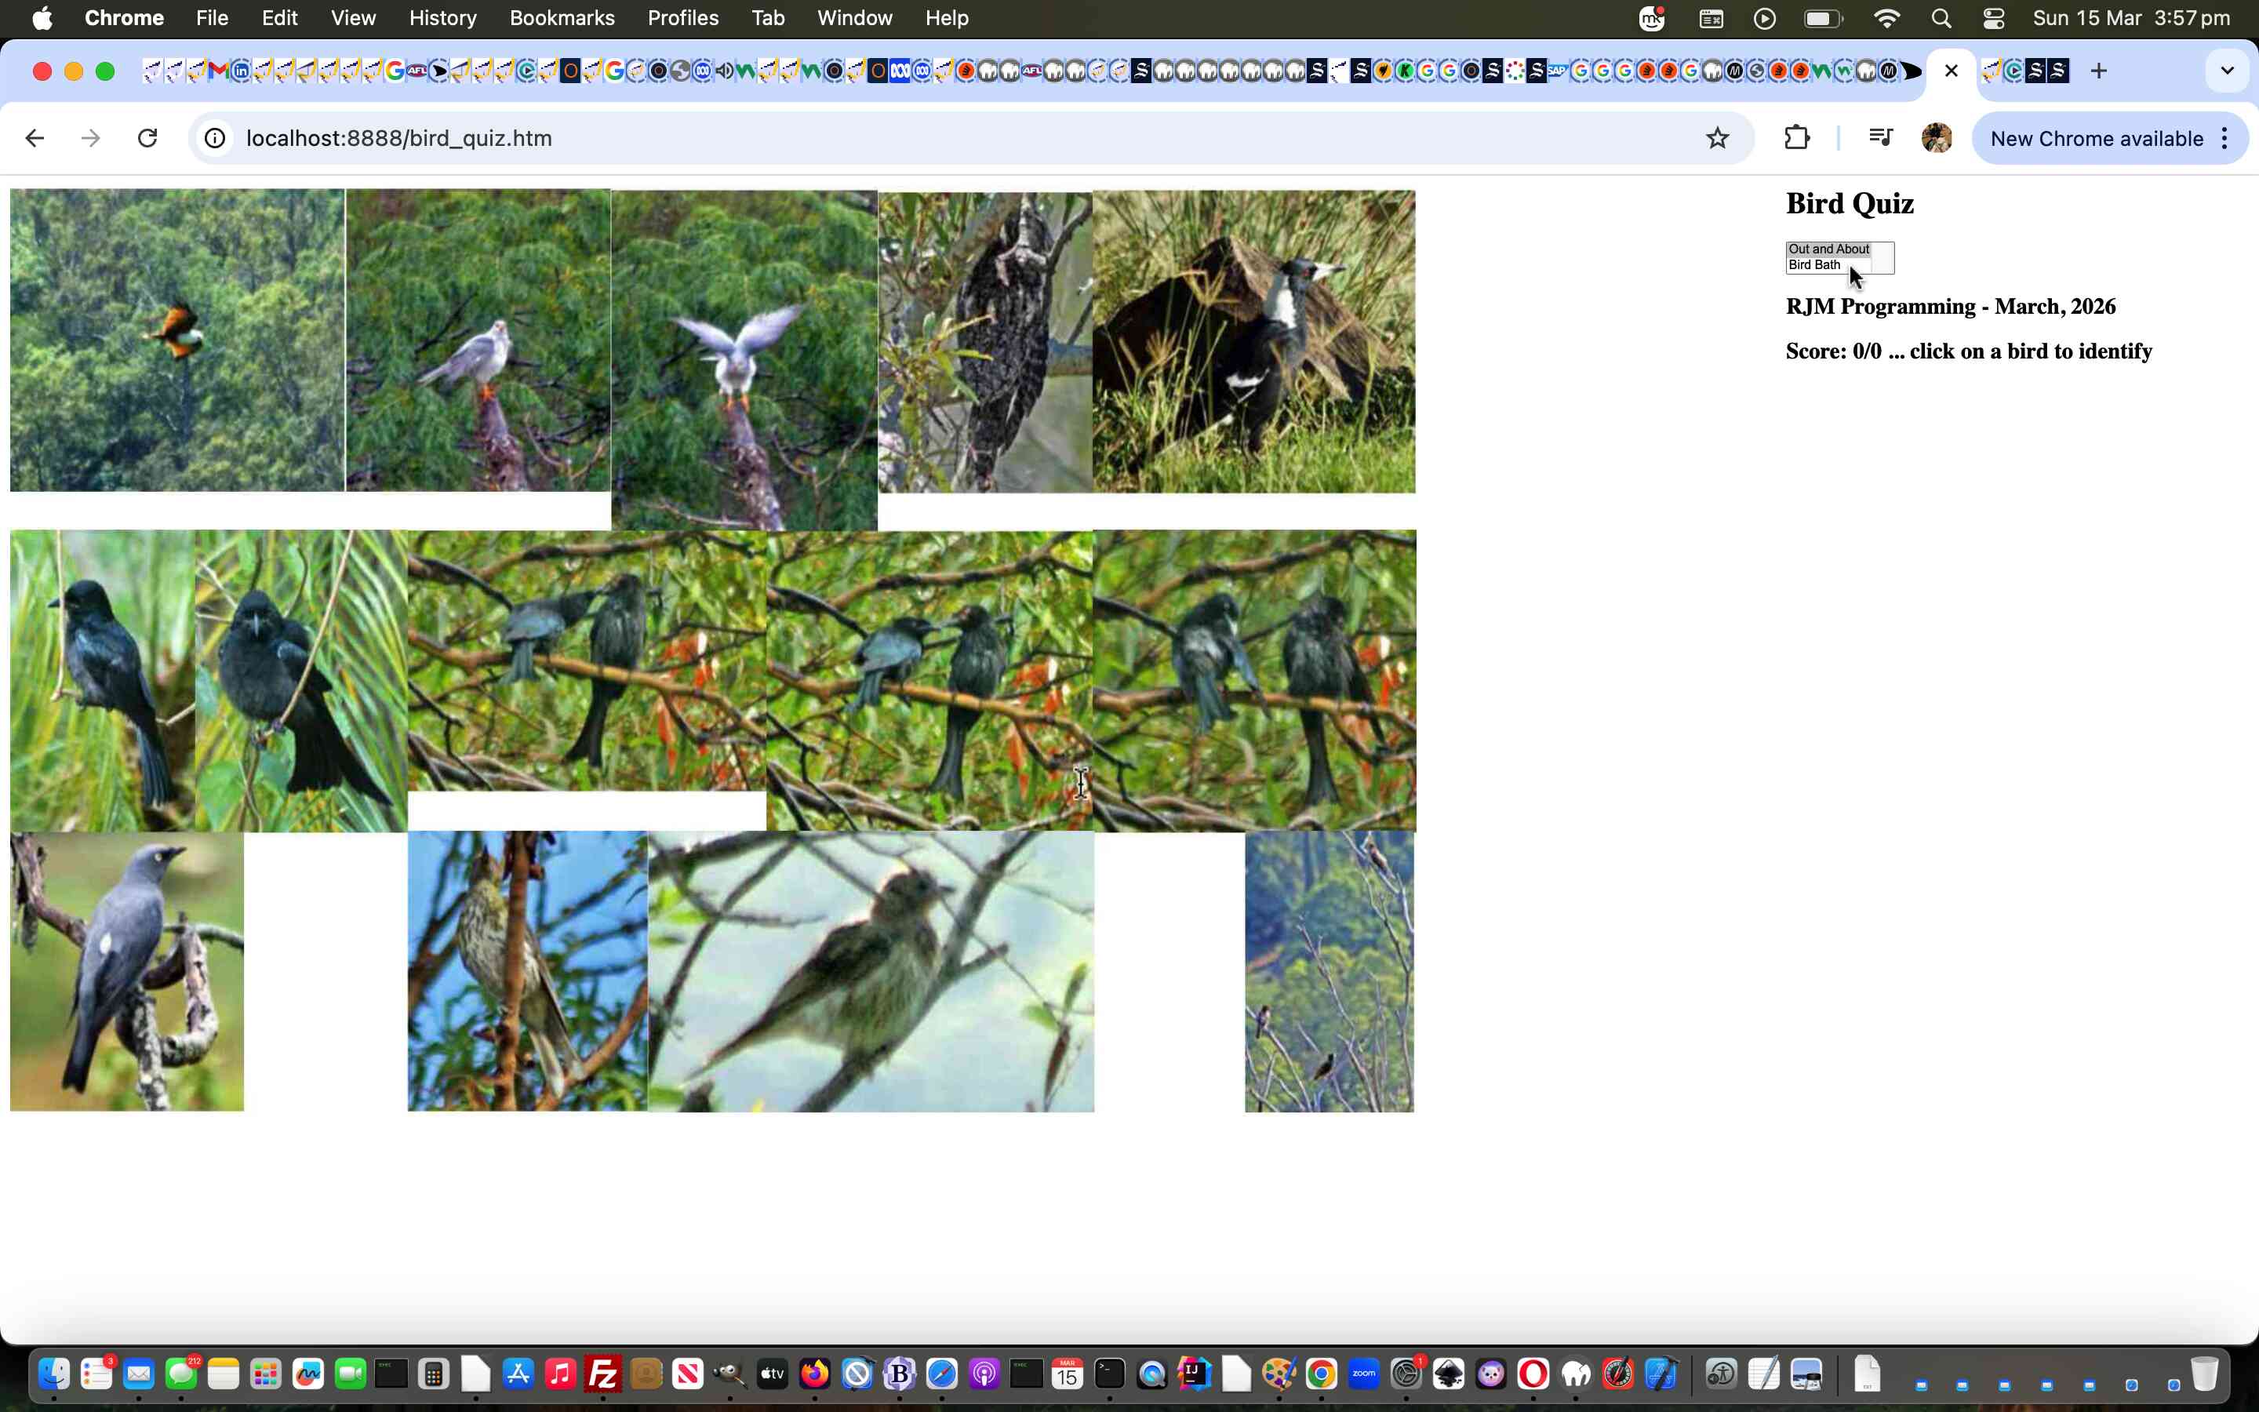
Task: Open Zoom from the Dock
Action: pos(1364,1373)
